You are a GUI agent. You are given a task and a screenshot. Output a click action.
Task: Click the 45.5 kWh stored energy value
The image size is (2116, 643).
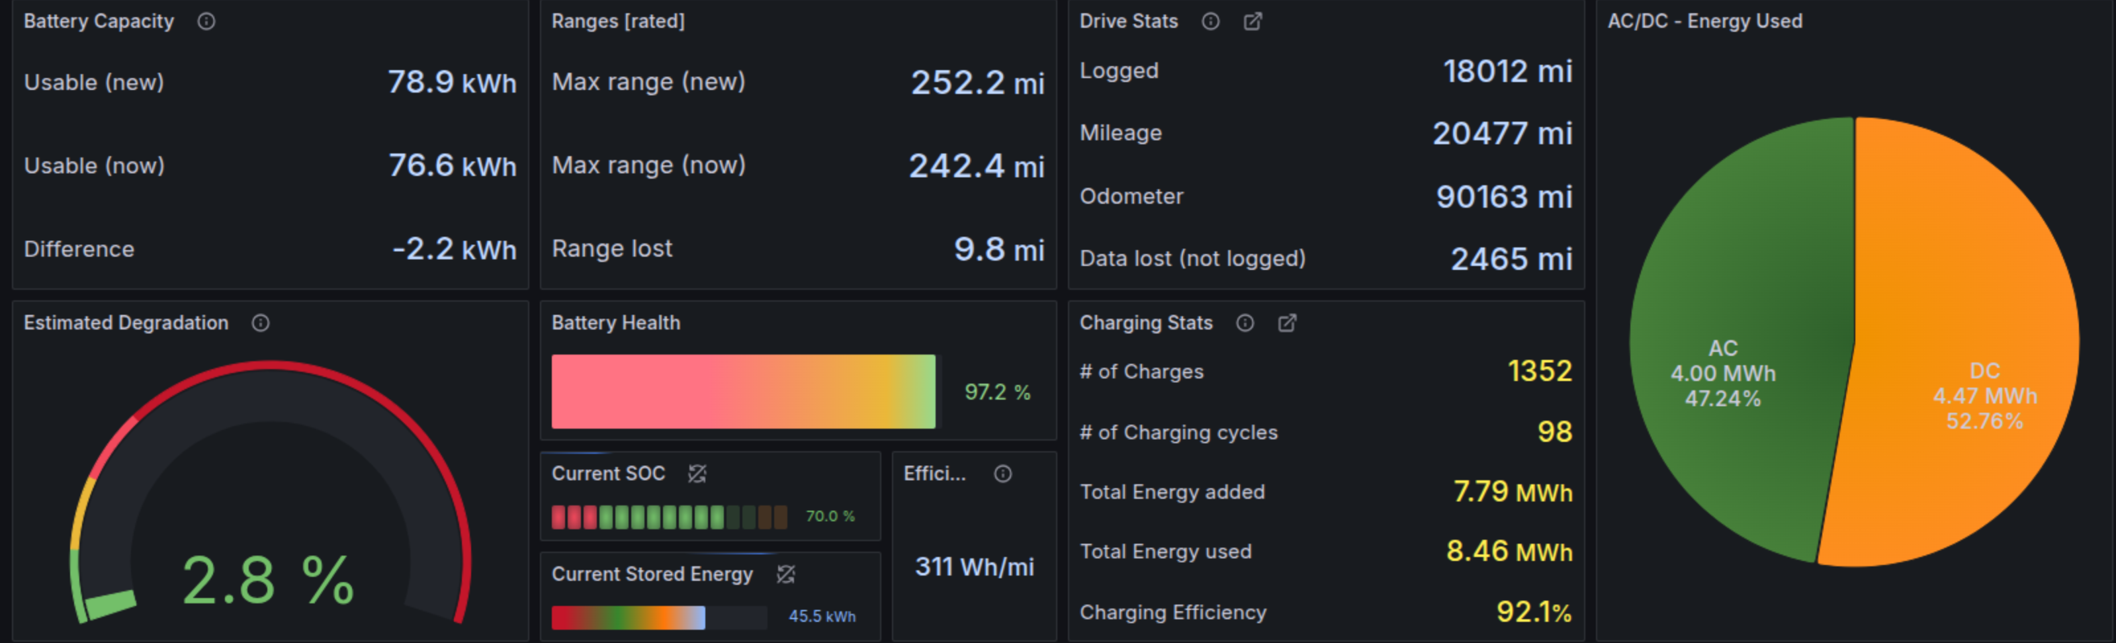[x=822, y=617]
